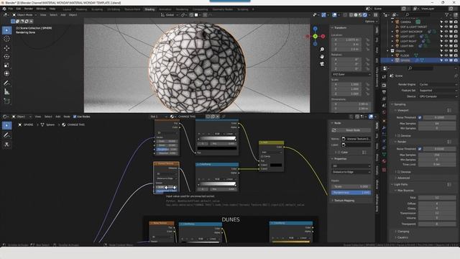Select the Measure tool in viewport toolbar
The image size is (460, 259).
click(x=6, y=92)
